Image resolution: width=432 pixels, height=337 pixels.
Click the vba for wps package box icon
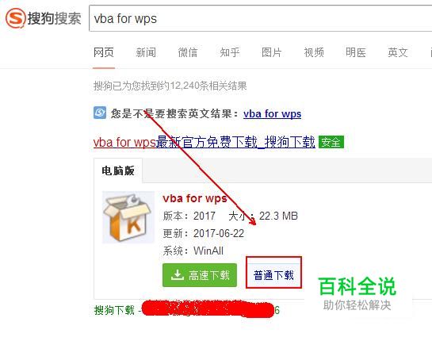tap(128, 217)
